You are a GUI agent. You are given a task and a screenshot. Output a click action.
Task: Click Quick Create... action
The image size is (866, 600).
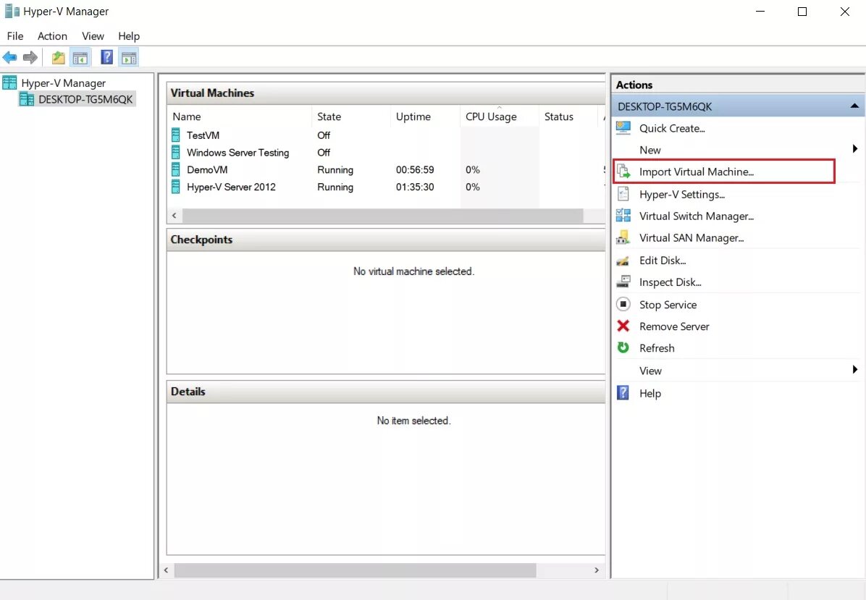click(672, 128)
